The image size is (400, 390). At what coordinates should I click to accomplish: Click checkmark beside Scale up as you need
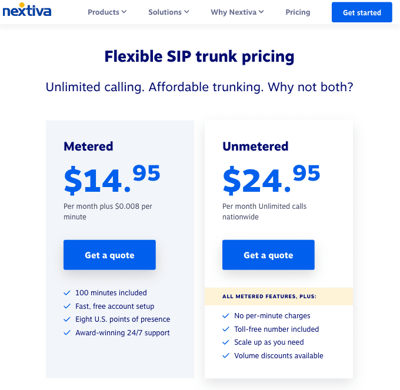coord(225,342)
